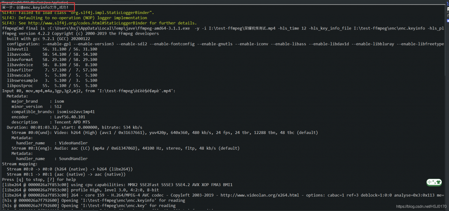Click the blog.csdn.net/HSJ0170 watermark link
Screen dimensions: 449x211
pyautogui.click(x=421, y=207)
